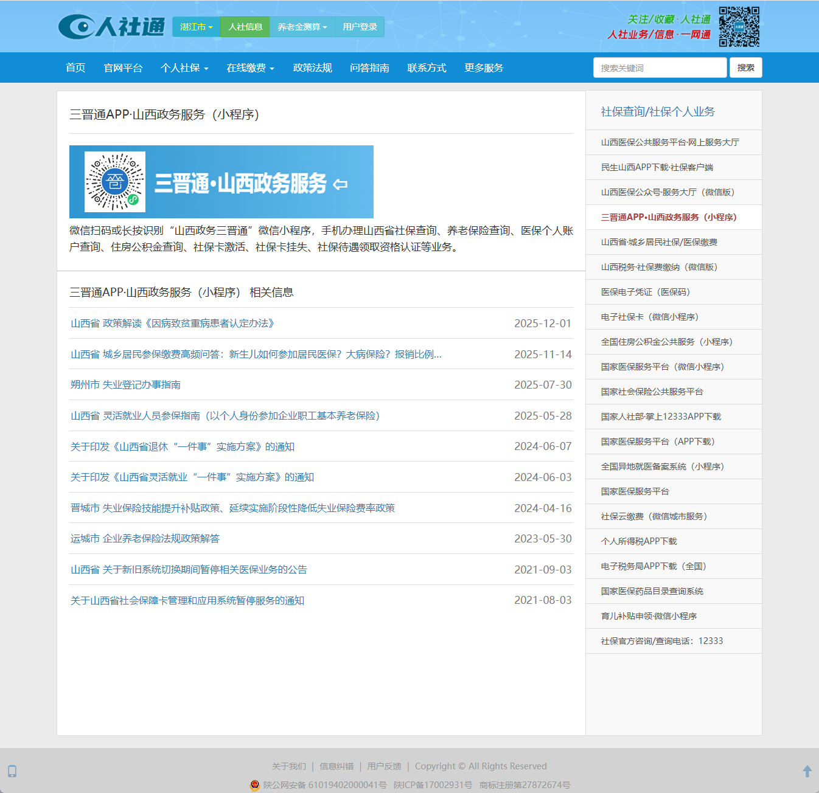Select the 问答指南 navigation item
The height and width of the screenshot is (793, 819).
pos(369,68)
